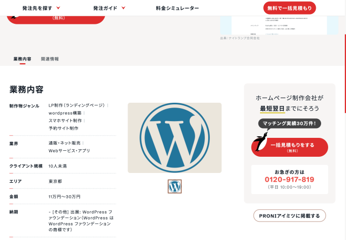The image size is (346, 240).
Task: Open the 予約サイト制作 link
Action: click(x=63, y=128)
